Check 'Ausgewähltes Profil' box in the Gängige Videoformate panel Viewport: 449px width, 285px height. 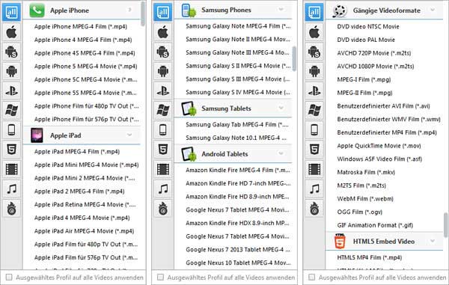312,277
